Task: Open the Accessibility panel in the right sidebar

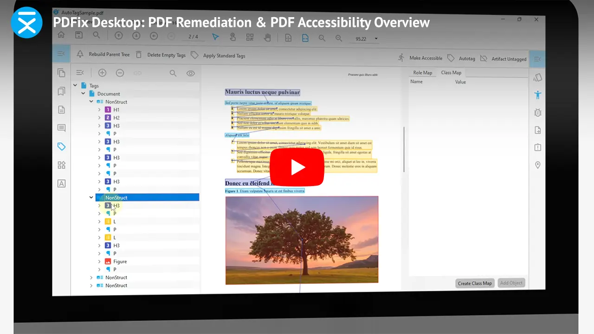Action: (538, 95)
